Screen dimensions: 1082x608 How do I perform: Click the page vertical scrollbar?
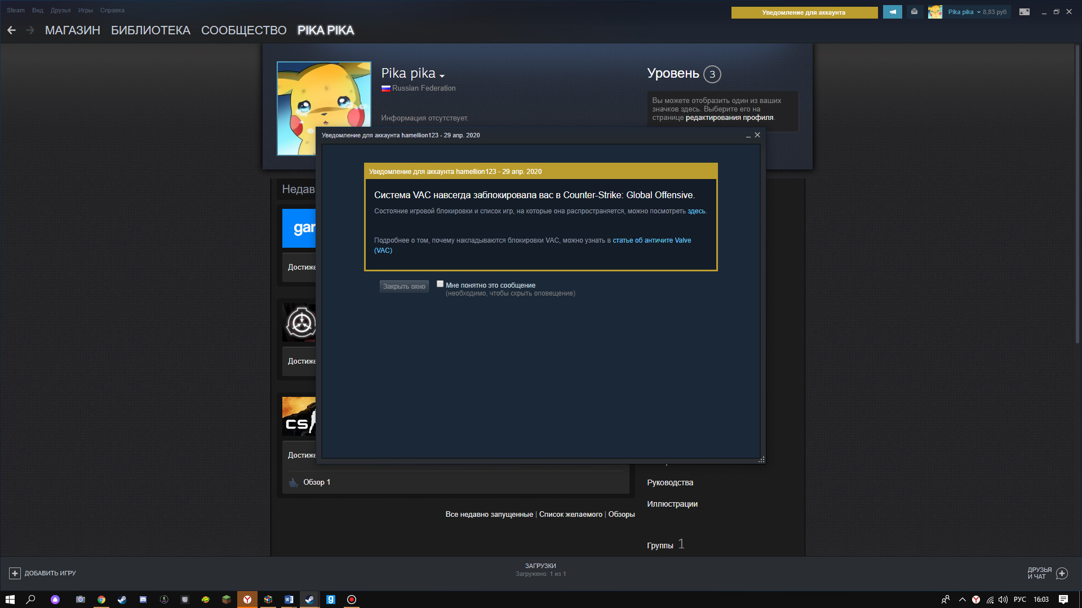(1077, 194)
